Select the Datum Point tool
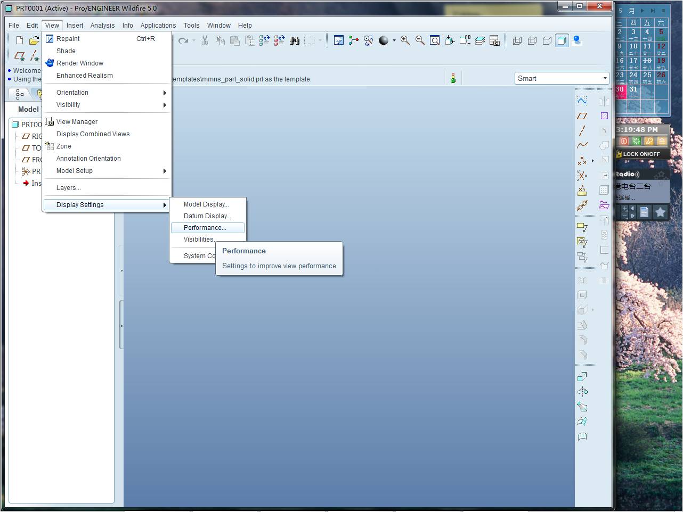 (582, 160)
